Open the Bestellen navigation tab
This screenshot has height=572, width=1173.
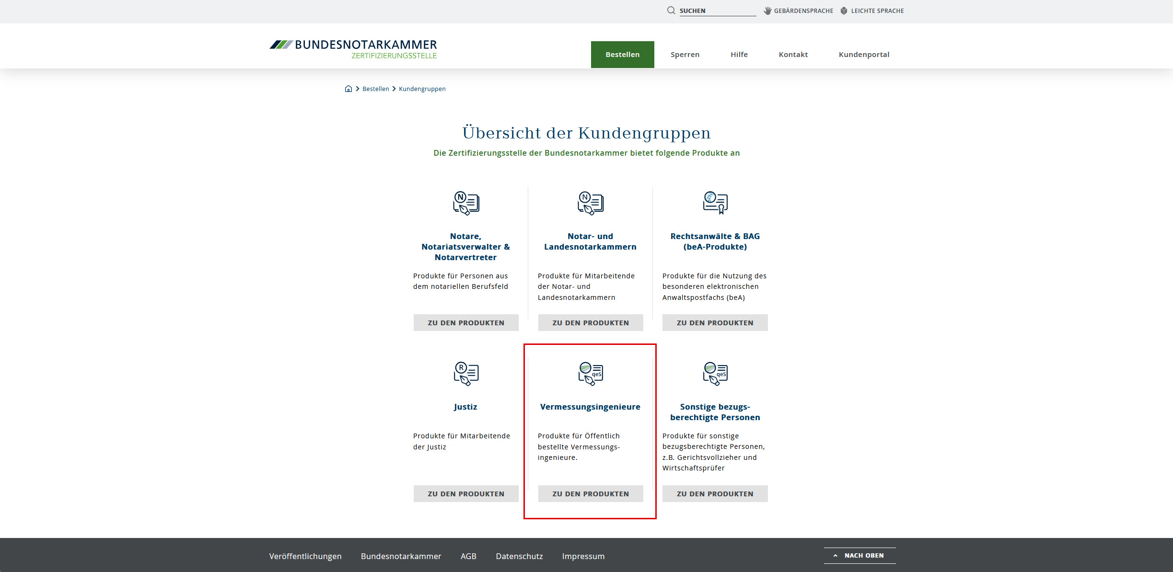622,55
